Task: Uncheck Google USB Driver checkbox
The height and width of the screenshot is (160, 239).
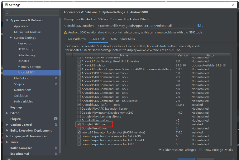Action: tap(79, 124)
